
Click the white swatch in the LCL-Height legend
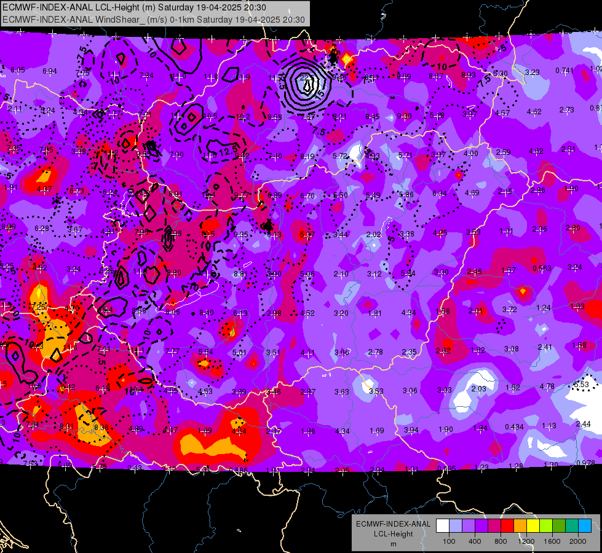442,525
